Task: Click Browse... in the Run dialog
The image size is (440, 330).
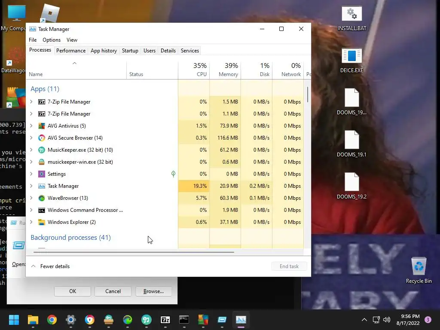Action: pos(153,291)
